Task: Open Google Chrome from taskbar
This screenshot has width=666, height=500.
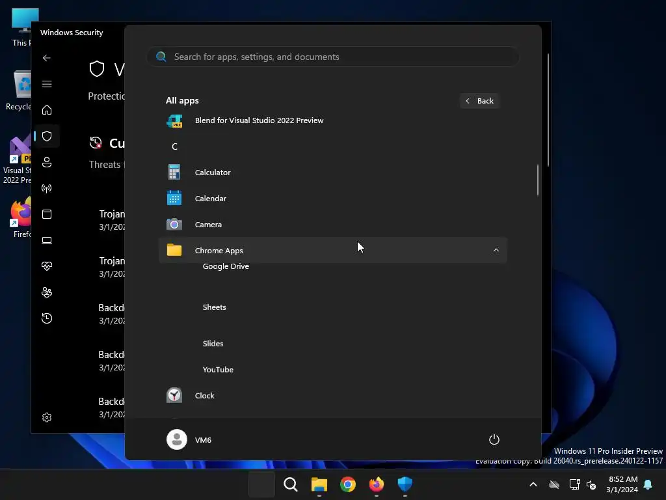Action: click(348, 484)
